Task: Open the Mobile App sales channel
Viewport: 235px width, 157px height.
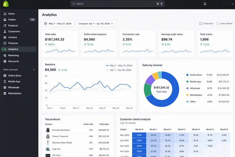Action: coord(19,81)
